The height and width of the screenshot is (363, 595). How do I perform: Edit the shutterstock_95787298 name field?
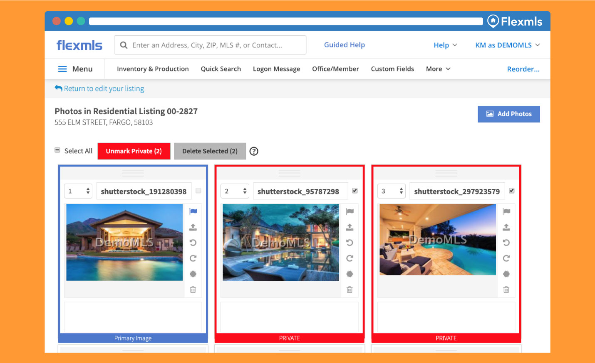300,191
